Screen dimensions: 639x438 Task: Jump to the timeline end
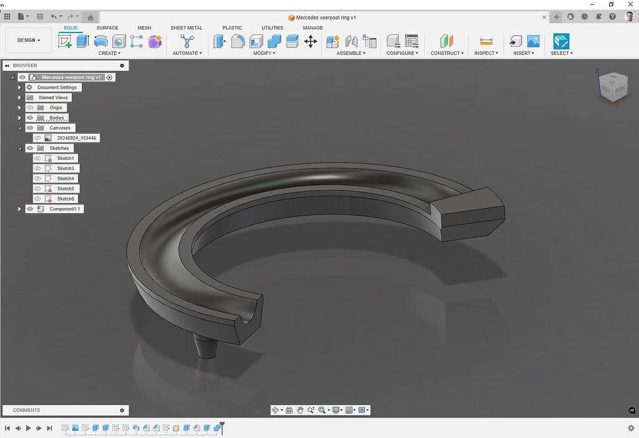pyautogui.click(x=50, y=428)
